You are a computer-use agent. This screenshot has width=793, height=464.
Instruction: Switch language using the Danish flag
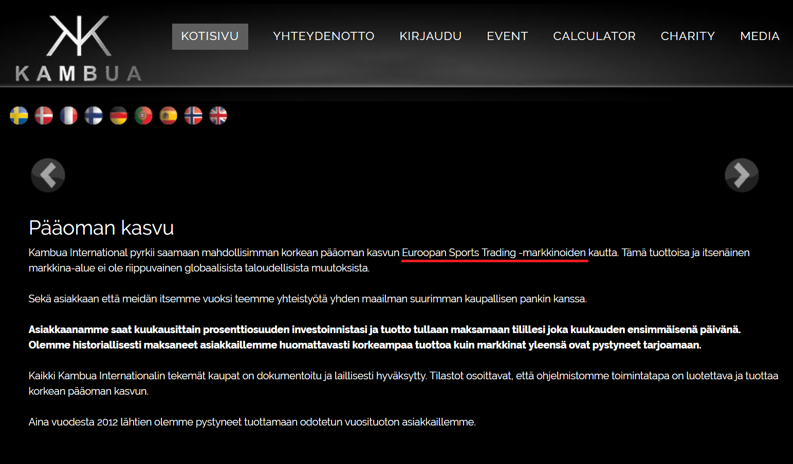pos(44,115)
